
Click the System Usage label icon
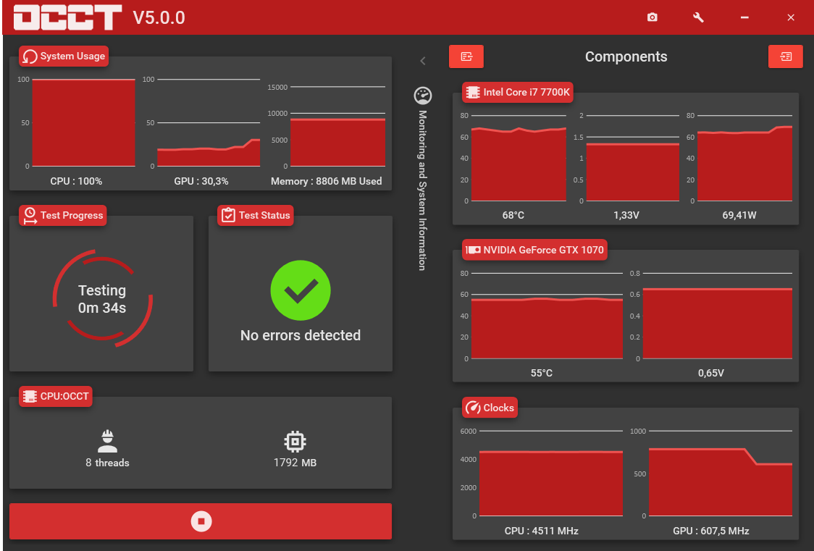pos(30,56)
